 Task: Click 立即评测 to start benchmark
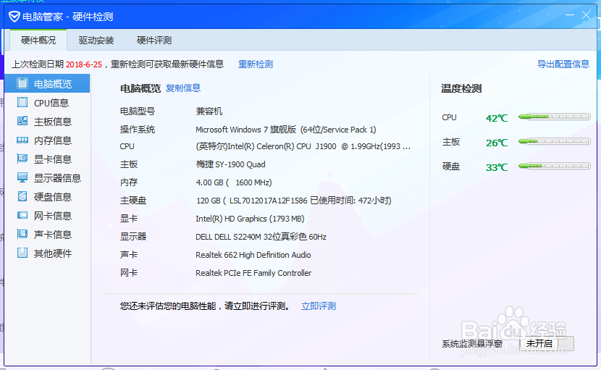(x=319, y=306)
